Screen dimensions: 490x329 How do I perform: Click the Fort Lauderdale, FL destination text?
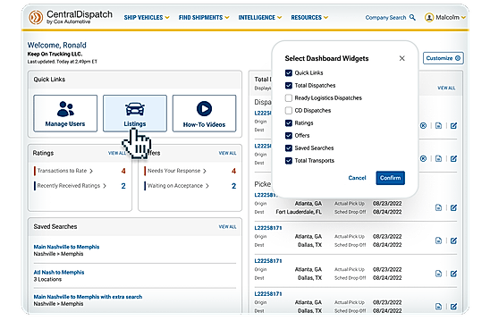(299, 212)
